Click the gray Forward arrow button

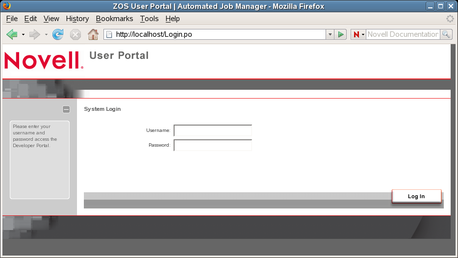pyautogui.click(x=35, y=34)
